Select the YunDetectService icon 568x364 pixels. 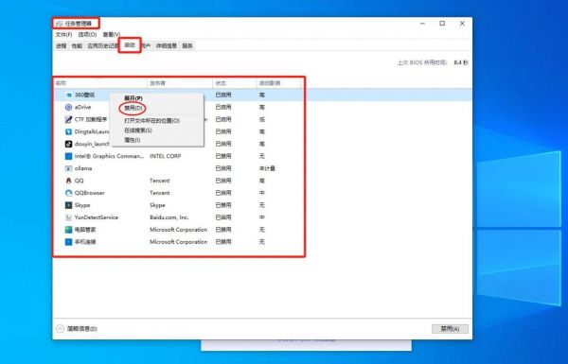point(68,217)
